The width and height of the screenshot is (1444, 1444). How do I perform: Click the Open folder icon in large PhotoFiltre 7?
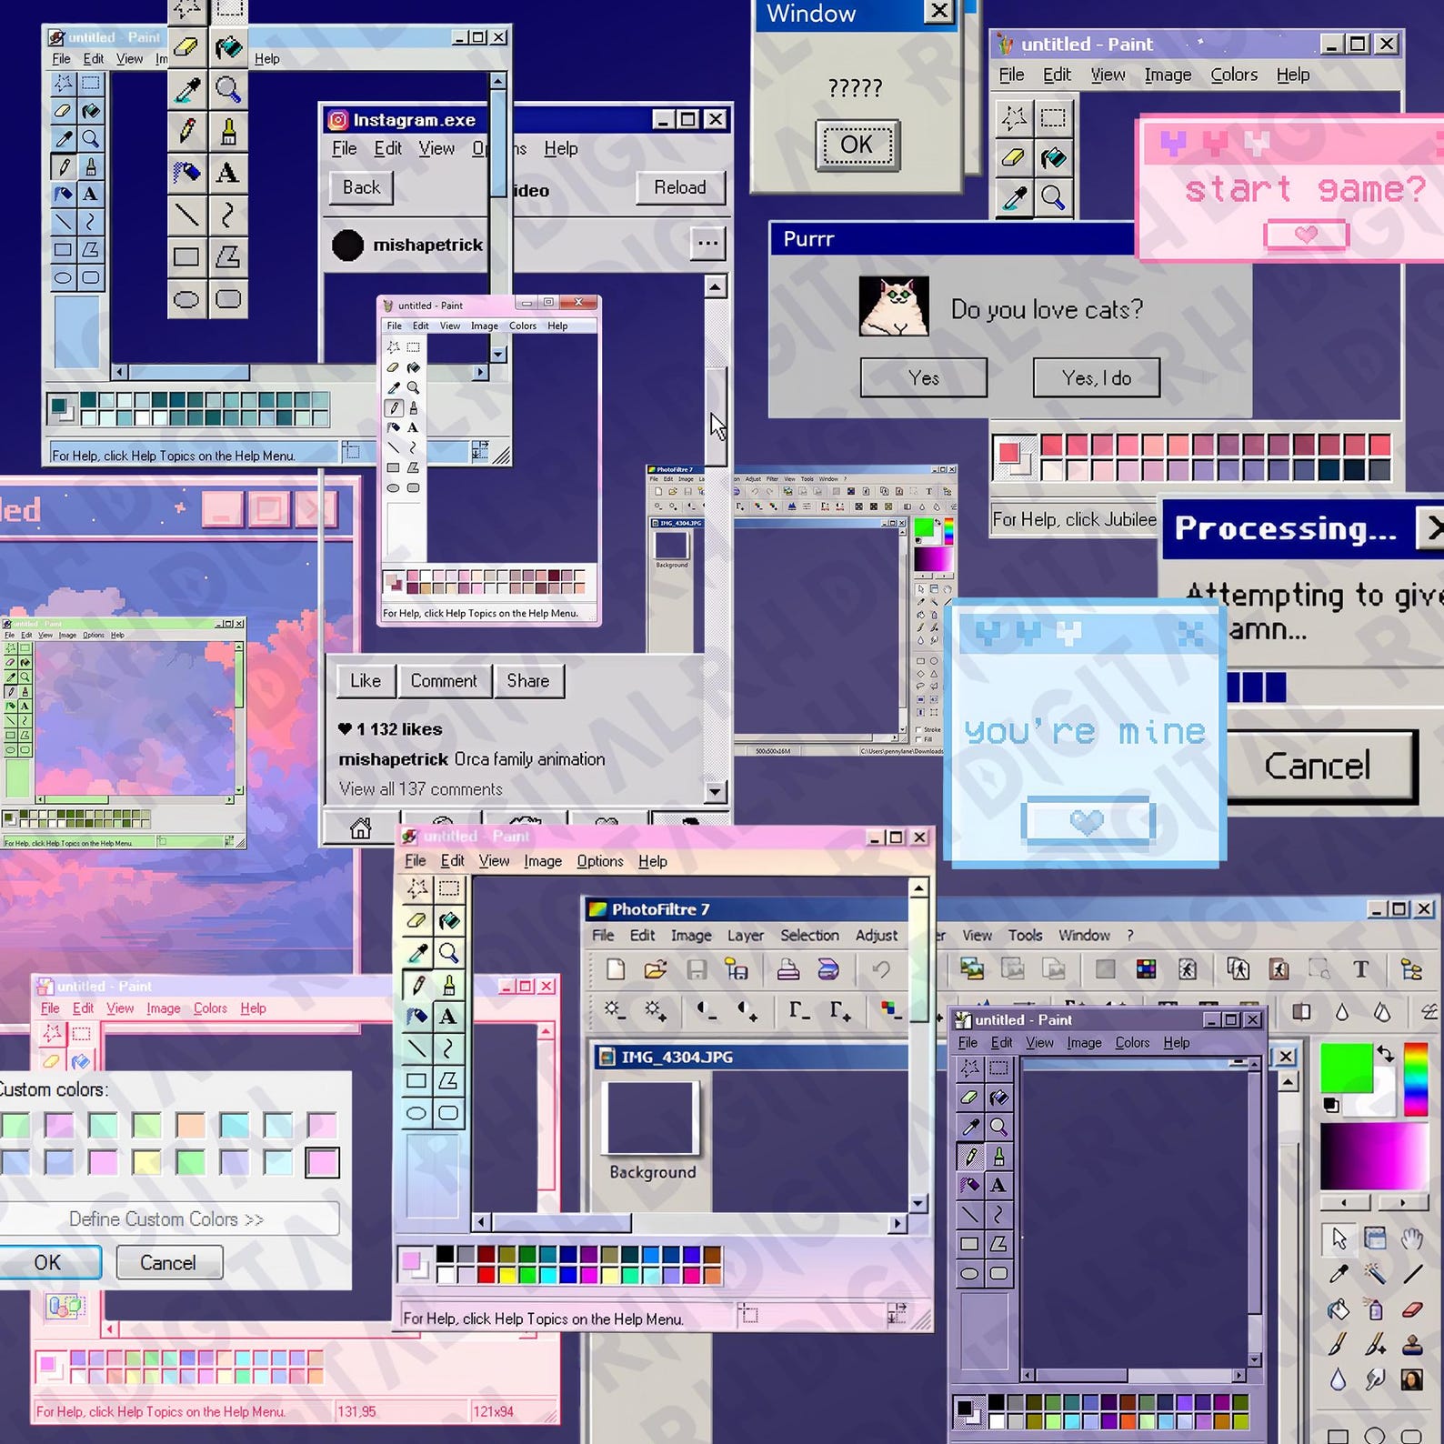[655, 969]
